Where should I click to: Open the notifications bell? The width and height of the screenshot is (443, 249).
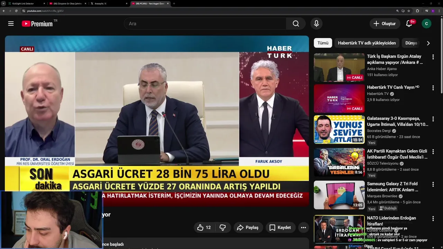click(409, 24)
